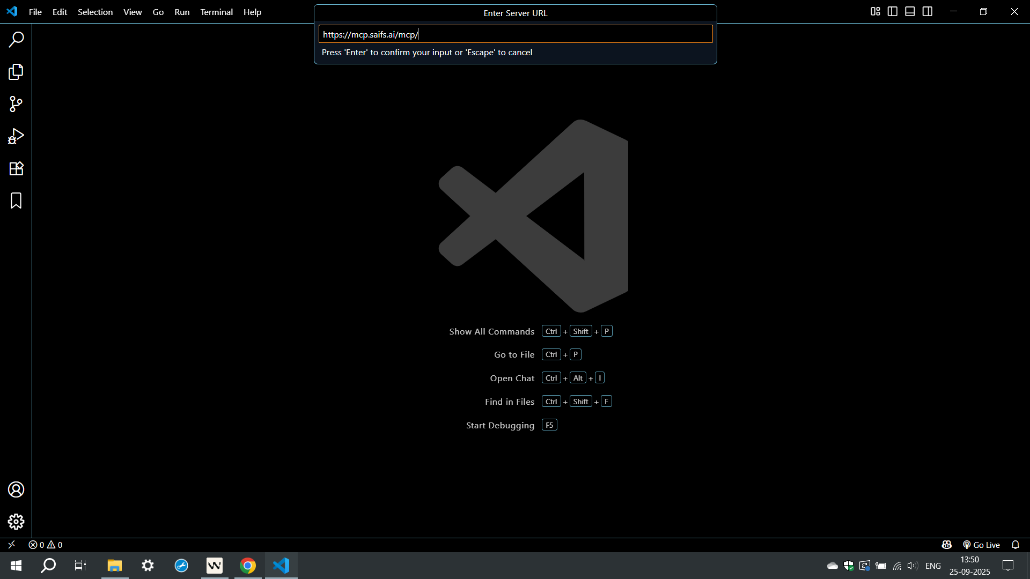Open the Search view in activity bar
This screenshot has width=1030, height=579.
point(16,39)
